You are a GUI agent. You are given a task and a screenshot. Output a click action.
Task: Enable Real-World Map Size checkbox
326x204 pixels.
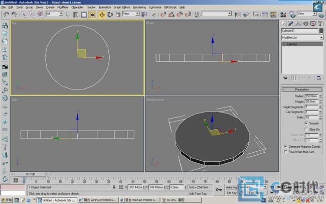click(286, 152)
